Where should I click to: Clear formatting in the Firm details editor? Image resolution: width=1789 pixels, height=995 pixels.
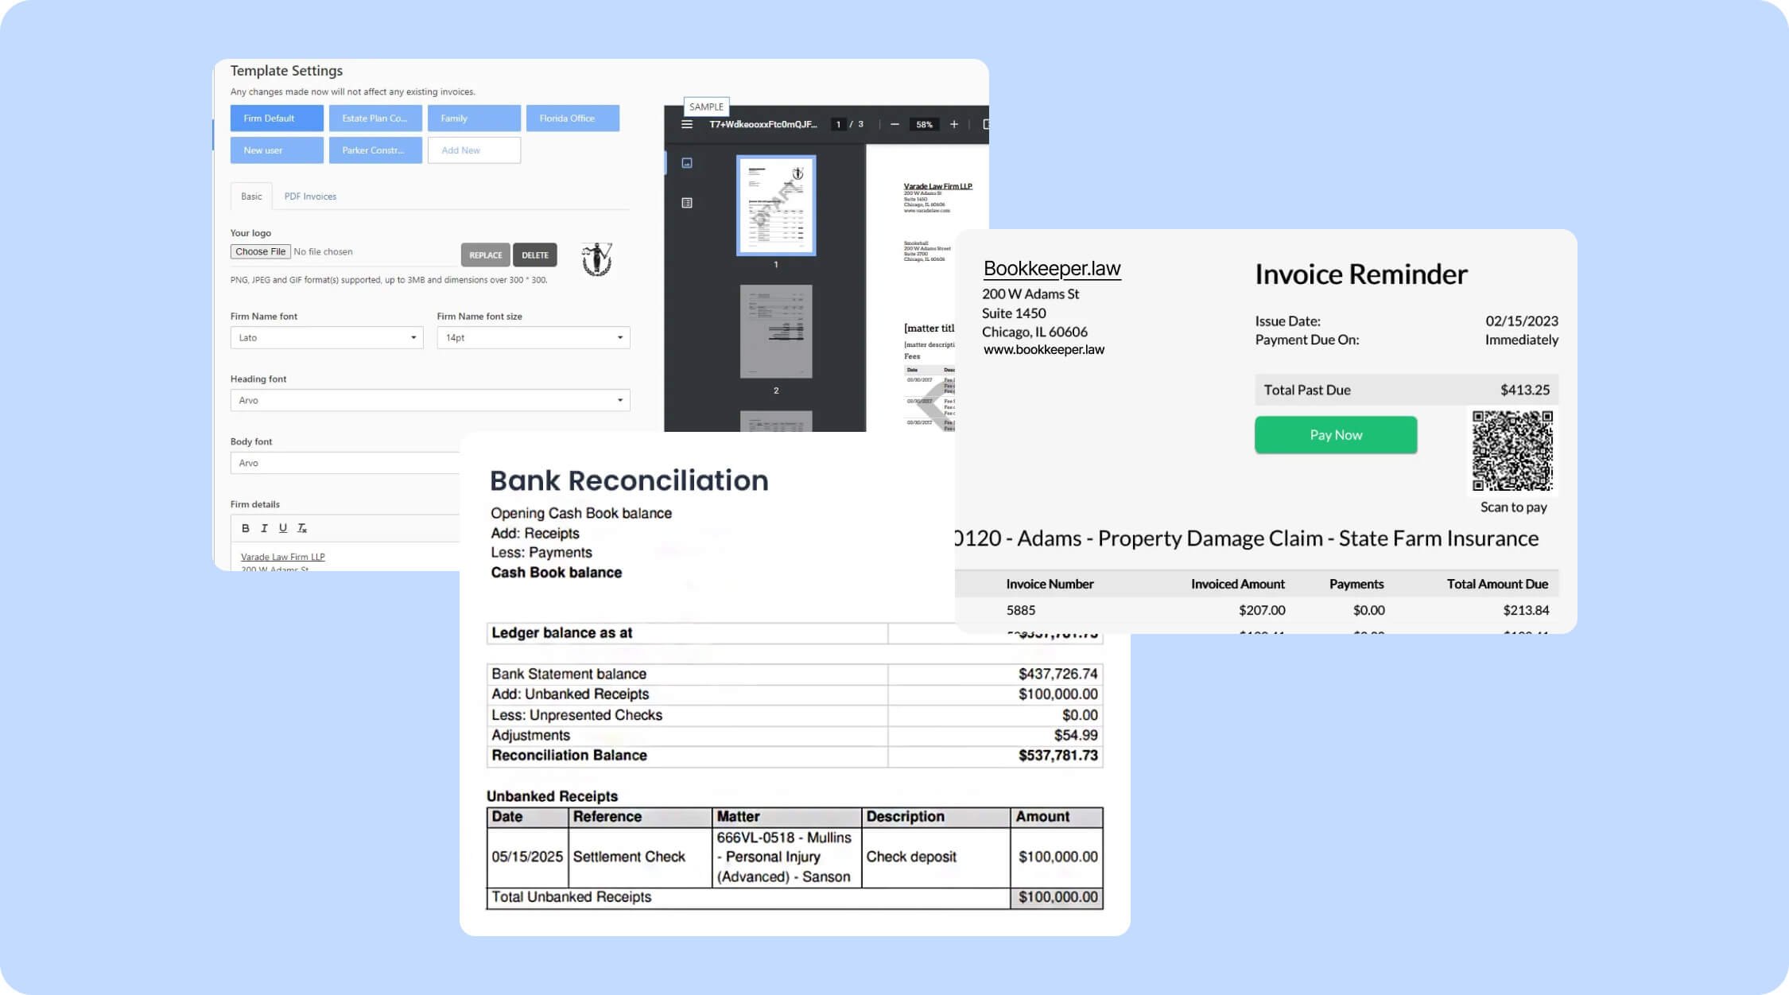tap(302, 527)
